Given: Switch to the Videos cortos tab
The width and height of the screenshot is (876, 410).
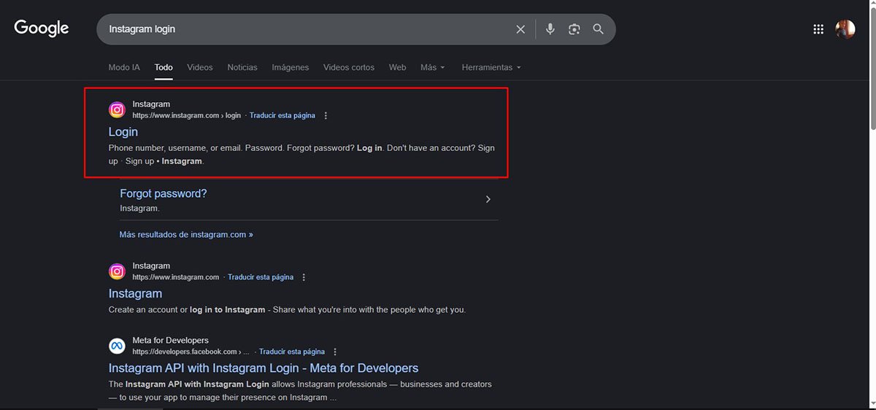Looking at the screenshot, I should pyautogui.click(x=349, y=67).
